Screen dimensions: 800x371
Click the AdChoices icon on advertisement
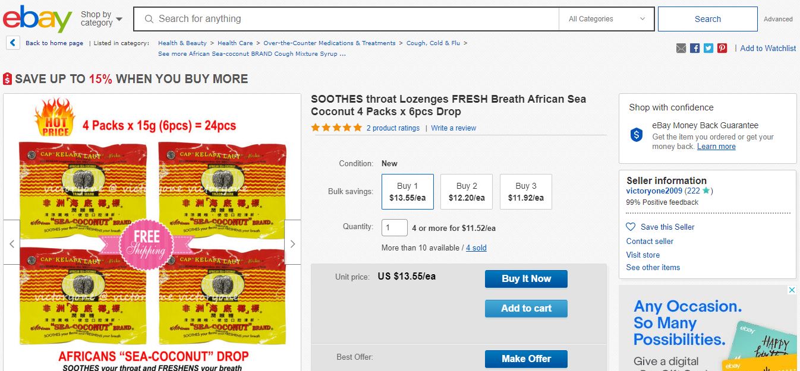(792, 290)
